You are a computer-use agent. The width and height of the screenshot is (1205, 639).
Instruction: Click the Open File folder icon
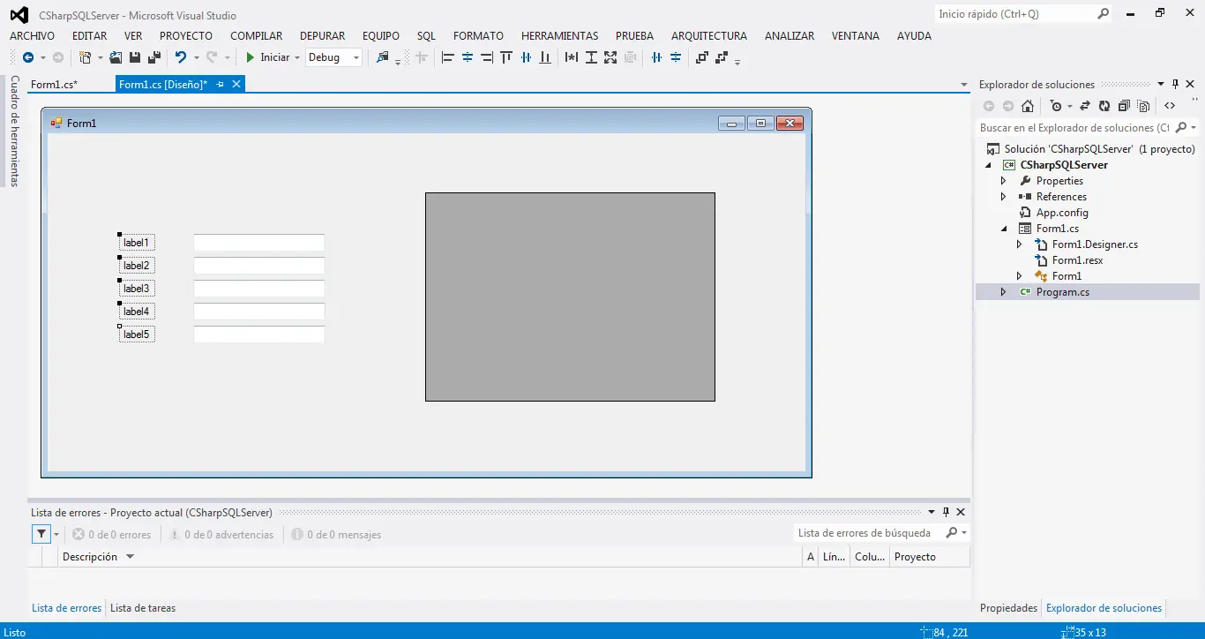116,57
